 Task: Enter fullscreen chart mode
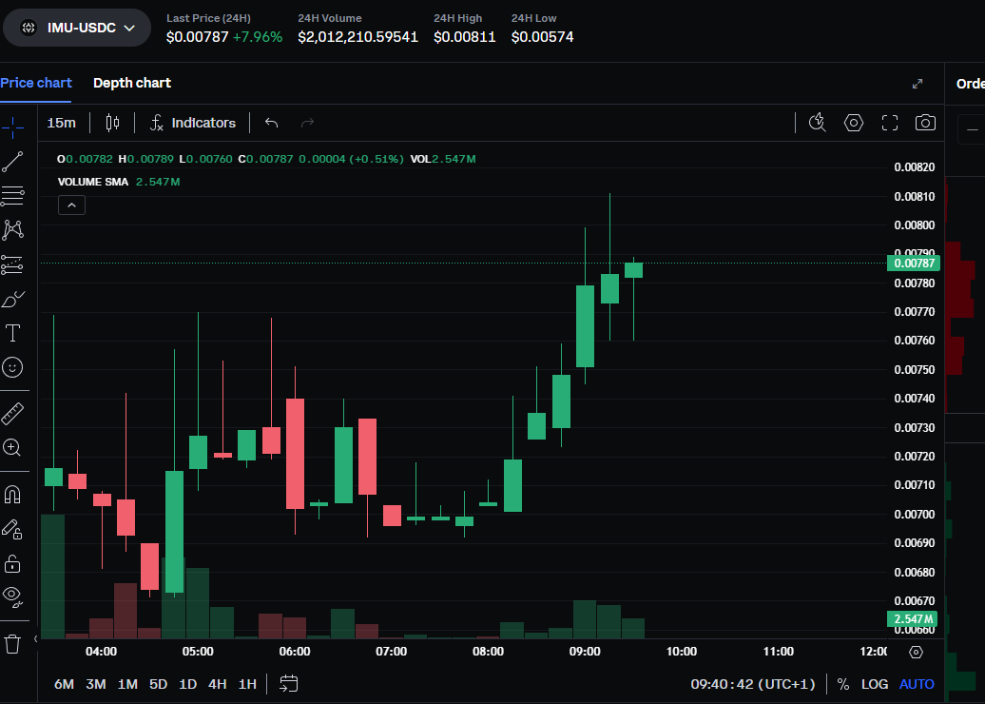pos(890,123)
